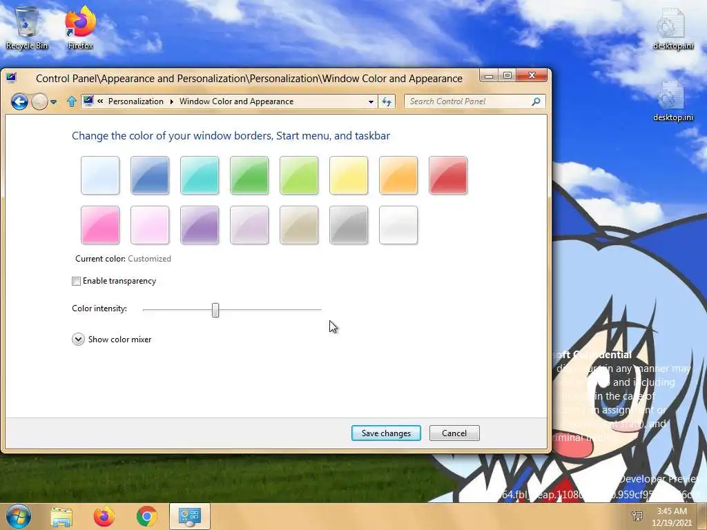Select the white Frost swatch
Screen dimensions: 707x530
tap(398, 225)
